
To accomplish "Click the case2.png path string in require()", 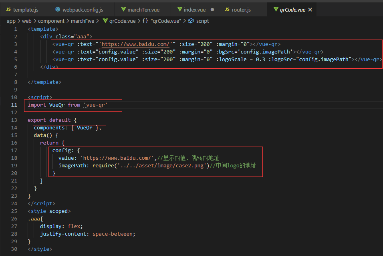I will [x=162, y=166].
